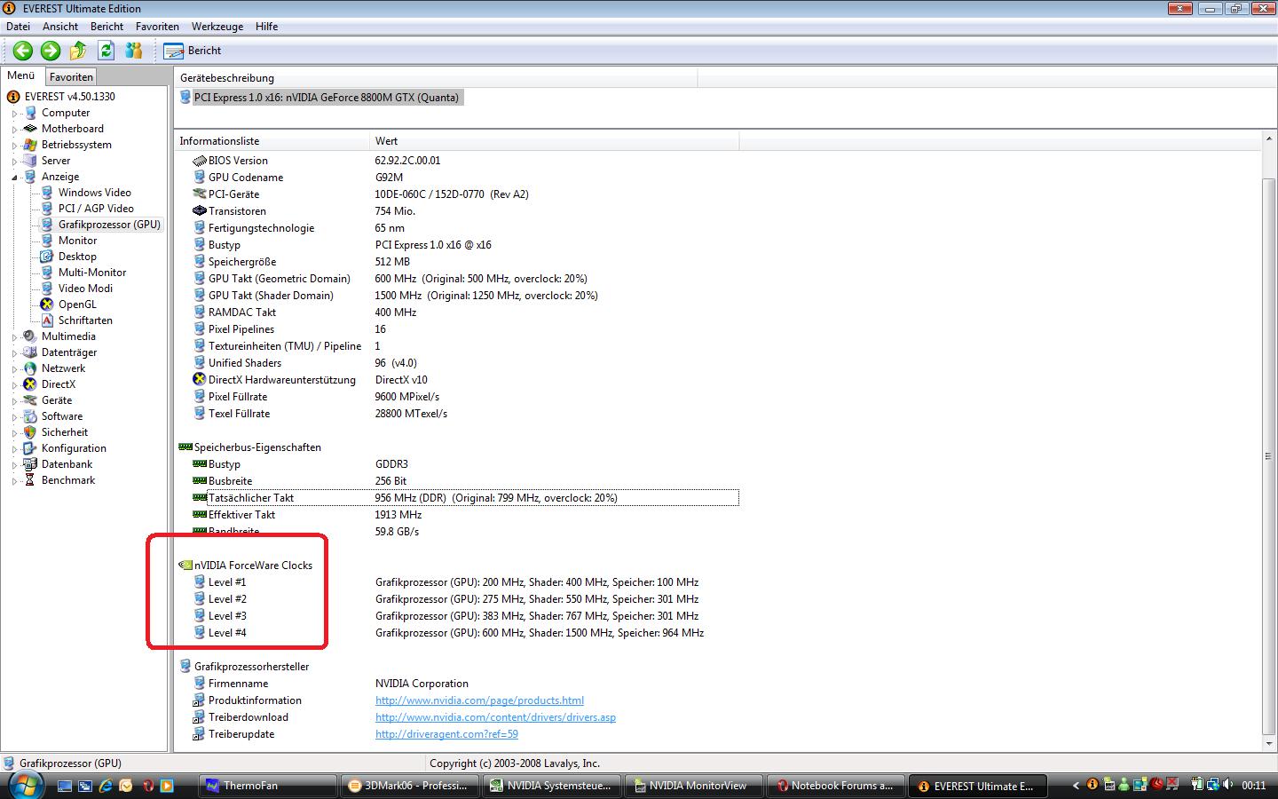This screenshot has width=1278, height=799.
Task: Click the OpenGL icon in the tree
Action: (47, 305)
